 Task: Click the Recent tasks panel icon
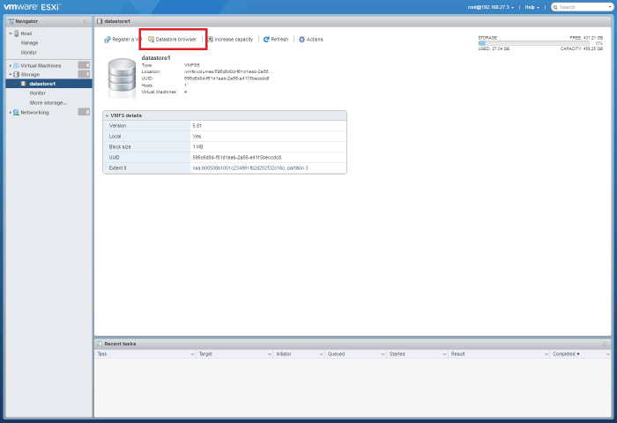click(x=100, y=344)
